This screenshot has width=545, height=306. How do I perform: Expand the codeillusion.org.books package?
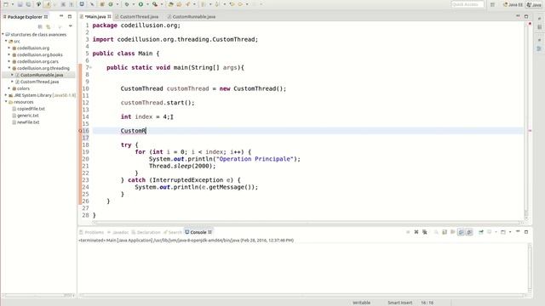pyautogui.click(x=9, y=54)
